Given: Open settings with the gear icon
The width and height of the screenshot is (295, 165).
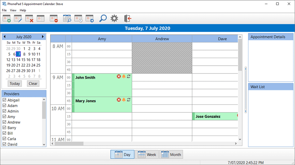Looking at the screenshot, I should pos(114,19).
